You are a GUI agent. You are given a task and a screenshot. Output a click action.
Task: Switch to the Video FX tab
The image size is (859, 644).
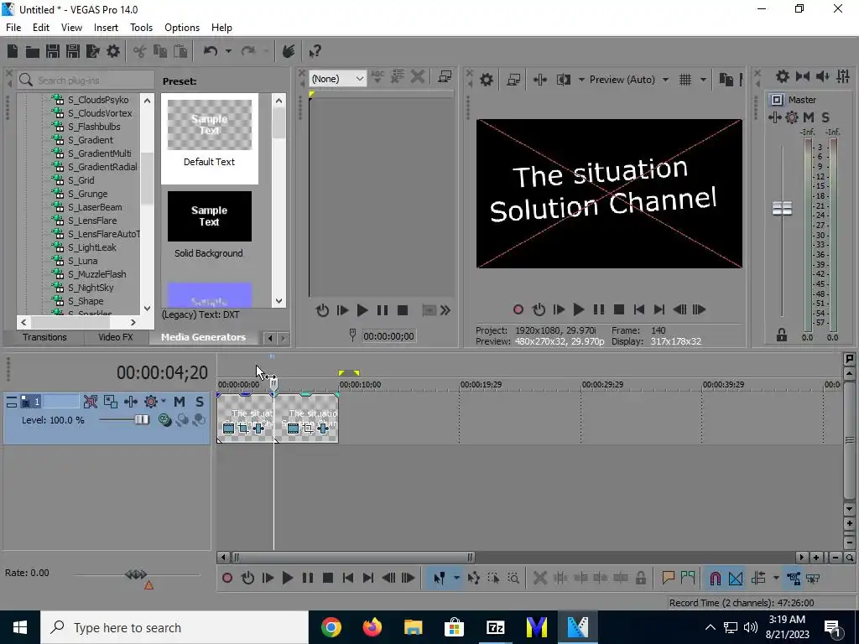pyautogui.click(x=116, y=337)
